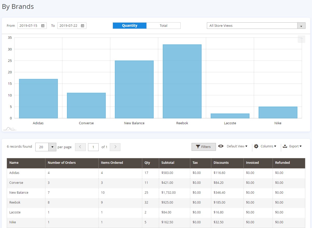Go to the previous page of records
Image resolution: width=312 pixels, height=228 pixels.
80,147
